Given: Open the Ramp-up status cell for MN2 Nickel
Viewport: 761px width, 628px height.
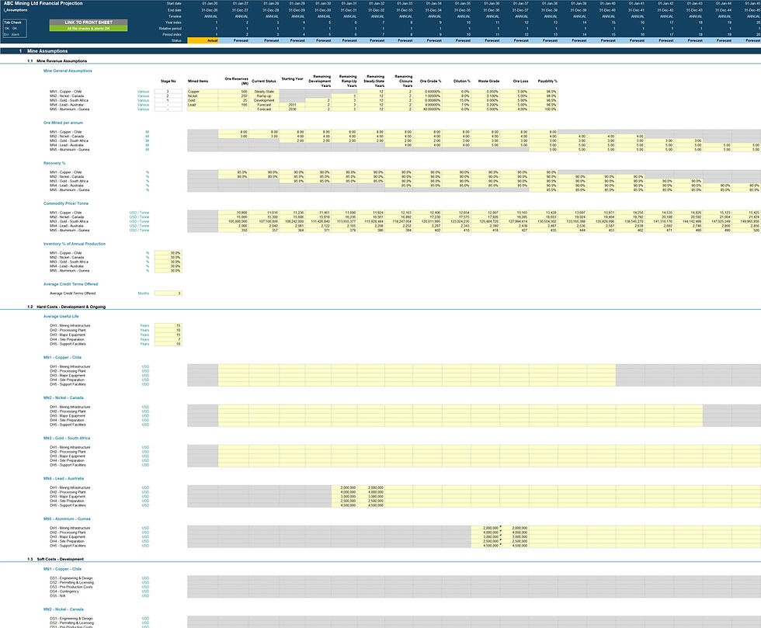Looking at the screenshot, I should click(264, 96).
